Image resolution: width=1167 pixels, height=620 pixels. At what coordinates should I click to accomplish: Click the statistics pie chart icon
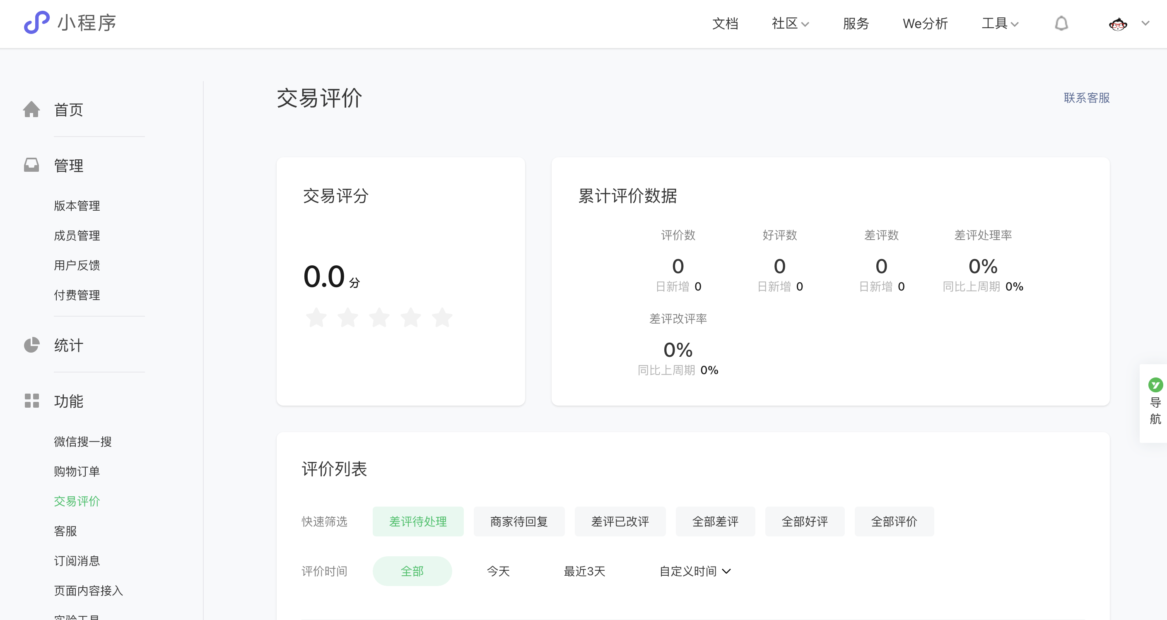(x=31, y=345)
